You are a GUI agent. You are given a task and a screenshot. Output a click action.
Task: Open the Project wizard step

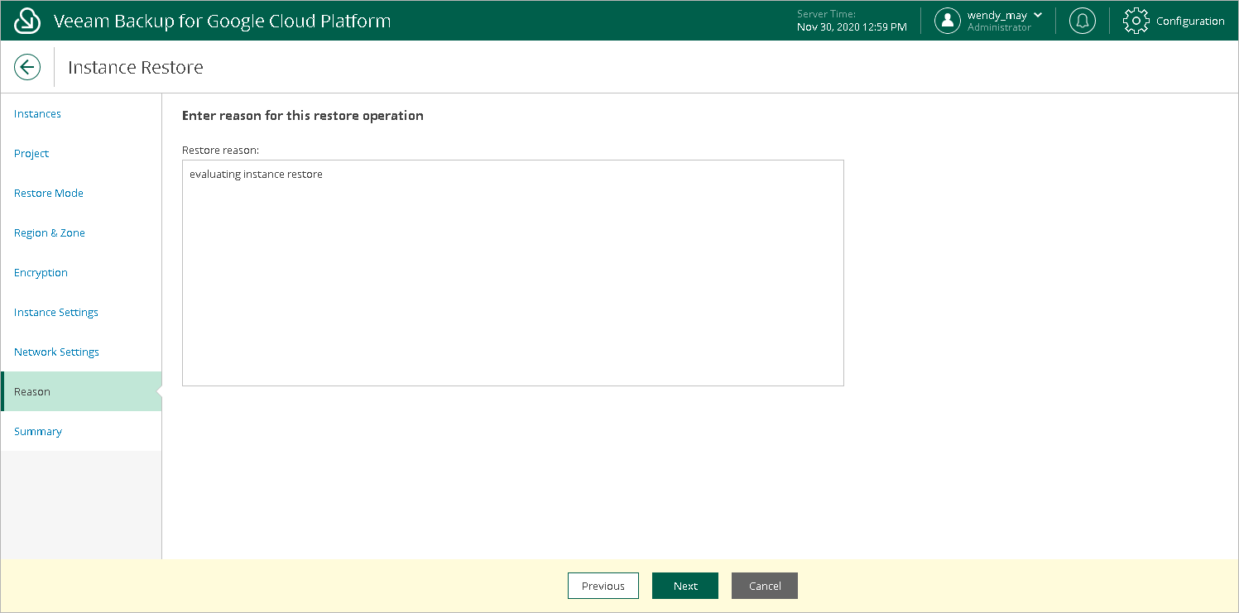tap(81, 153)
